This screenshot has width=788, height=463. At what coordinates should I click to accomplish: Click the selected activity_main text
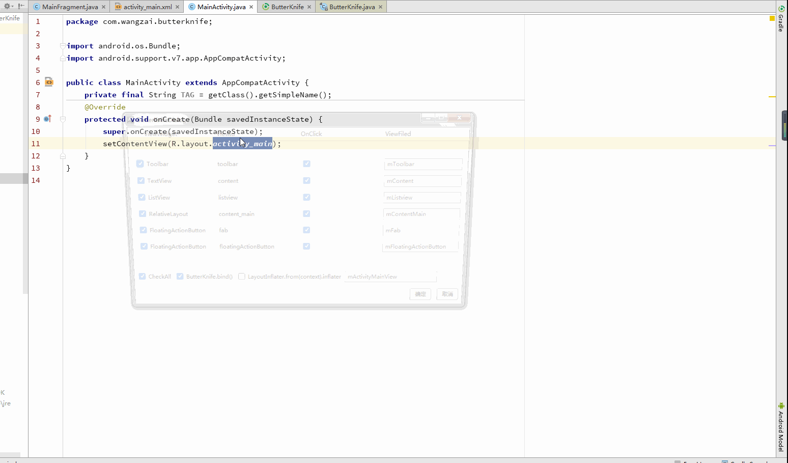[x=242, y=144]
